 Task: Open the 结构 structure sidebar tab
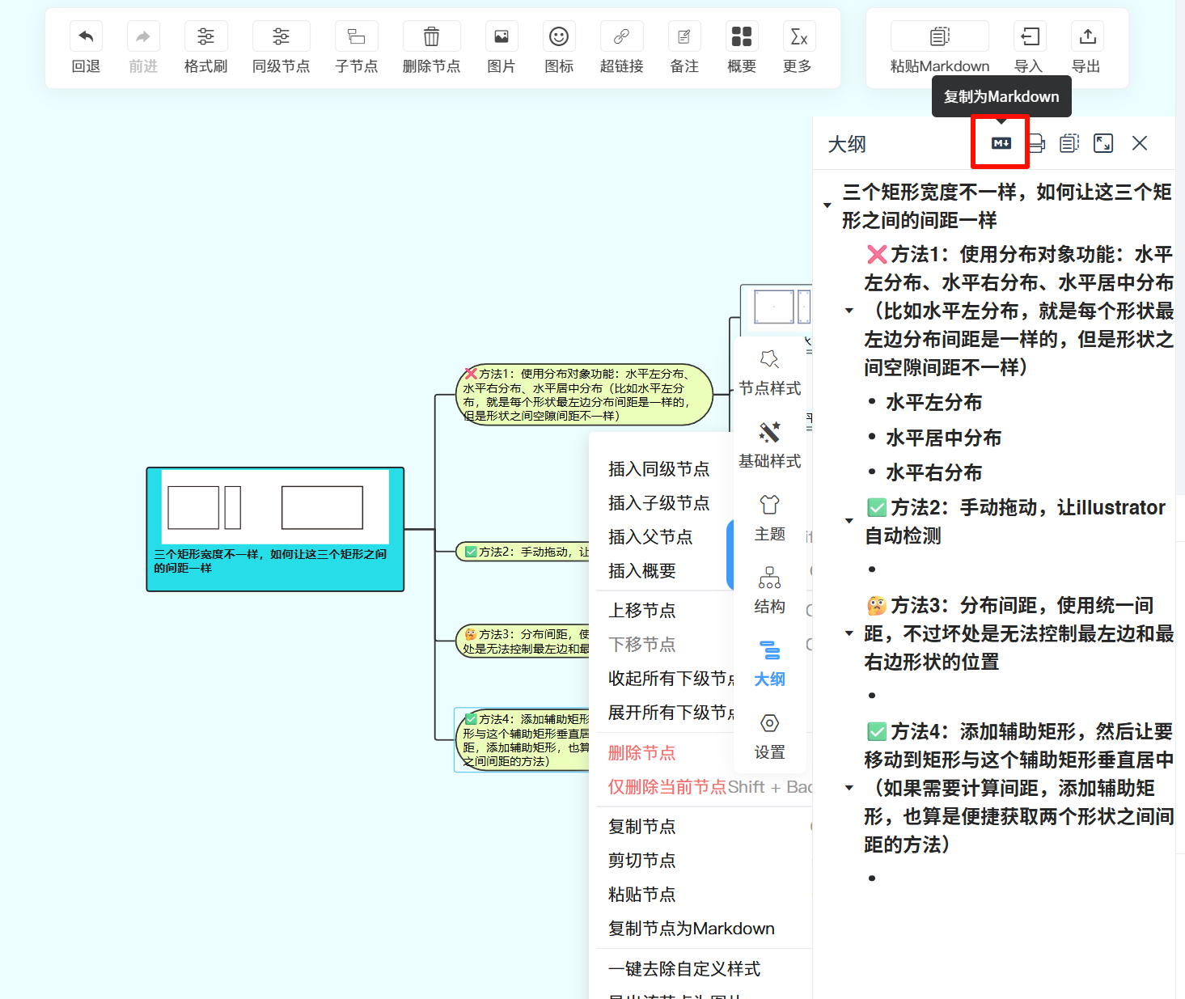pyautogui.click(x=769, y=591)
